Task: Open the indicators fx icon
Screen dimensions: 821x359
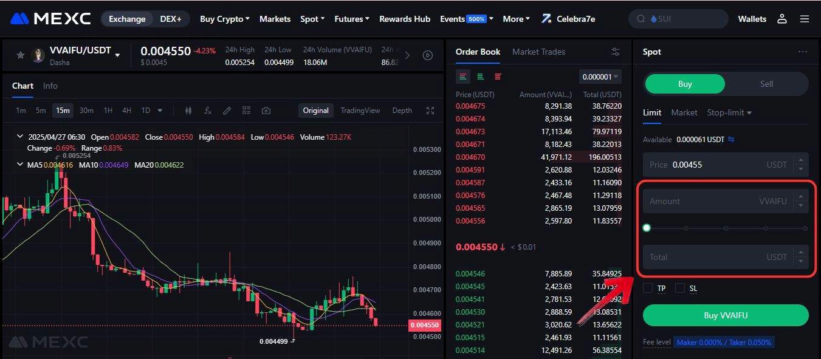Action: [x=208, y=111]
